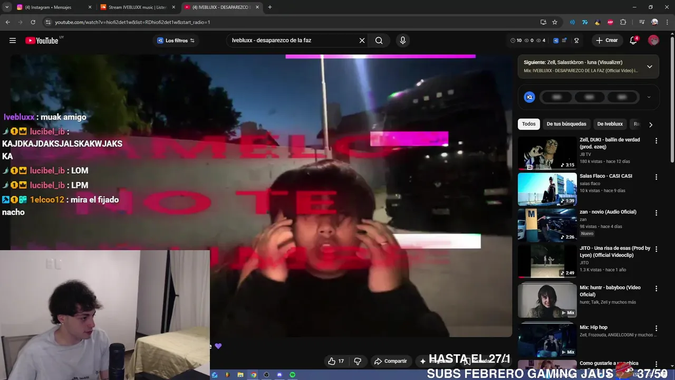Bookmark this page with star icon
Image resolution: width=675 pixels, height=380 pixels.
click(x=555, y=22)
